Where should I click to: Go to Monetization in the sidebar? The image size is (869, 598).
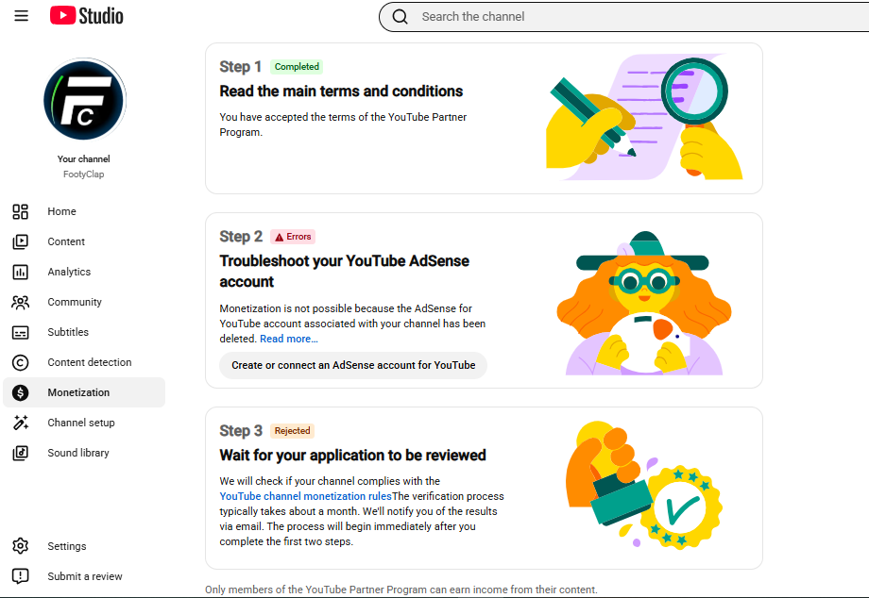point(84,392)
